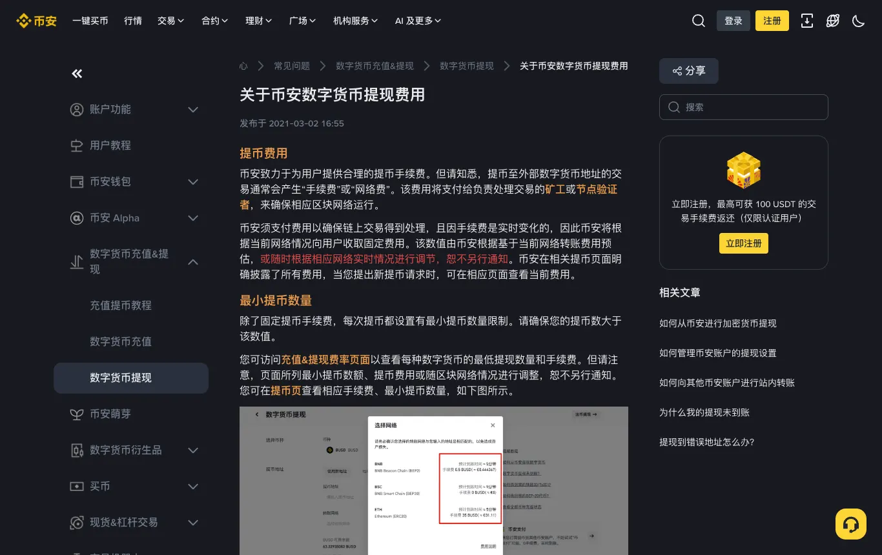Screen dimensions: 882x555
Task: Open the 交易 dropdown in top nav
Action: pyautogui.click(x=171, y=21)
